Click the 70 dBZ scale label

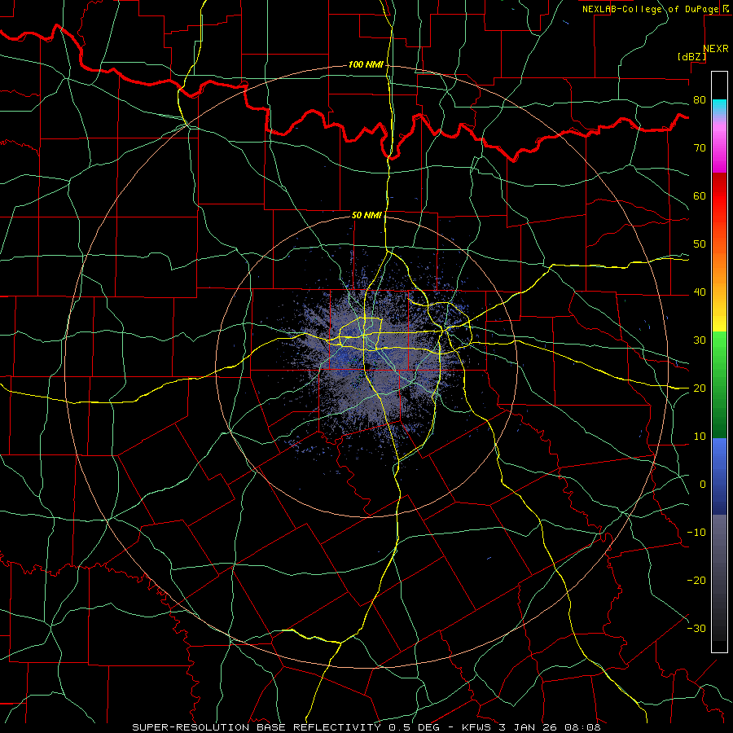click(700, 148)
